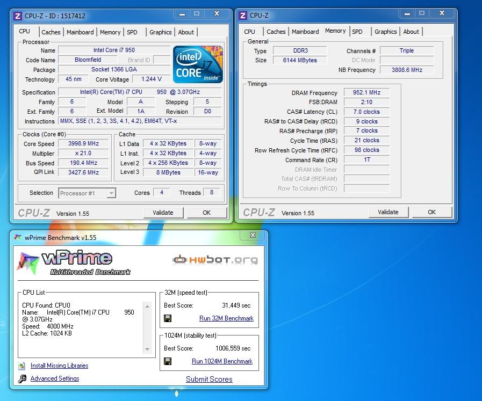The height and width of the screenshot is (401, 482).
Task: Minimize the Memory CPU-Z window
Action: click(x=407, y=13)
